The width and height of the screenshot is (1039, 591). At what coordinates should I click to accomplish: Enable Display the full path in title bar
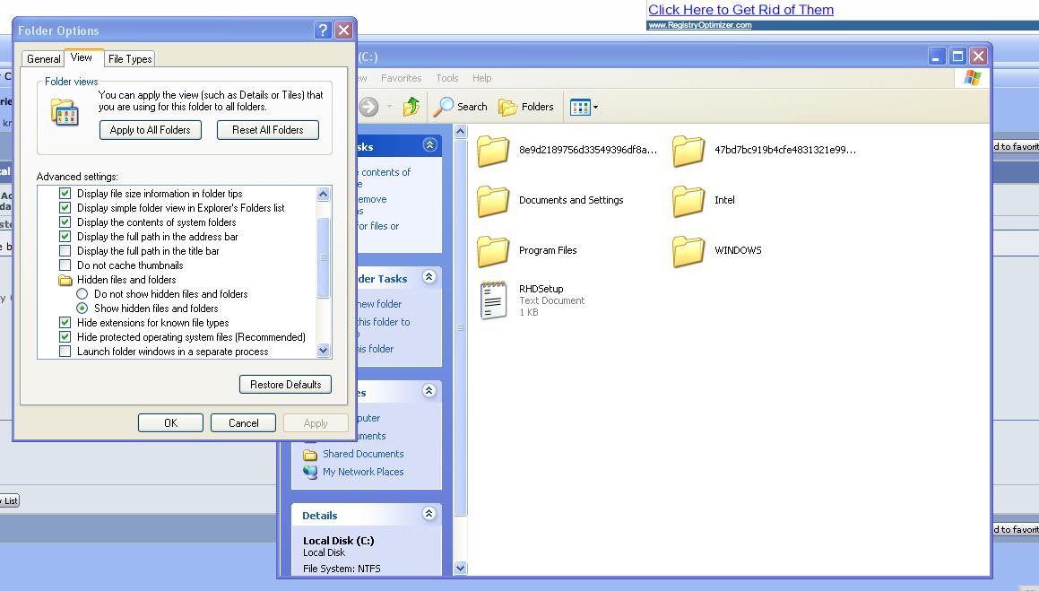pos(65,251)
